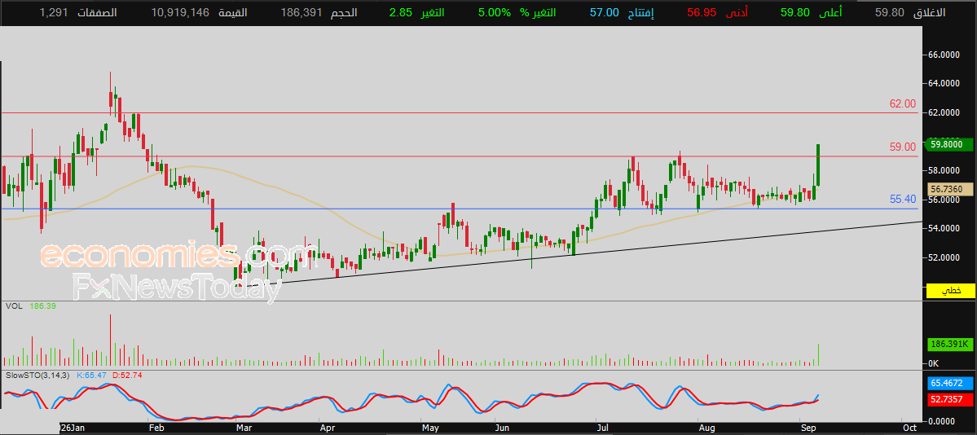This screenshot has width=977, height=435.
Task: Click the closing price value 59.80 in header
Action: 889,12
